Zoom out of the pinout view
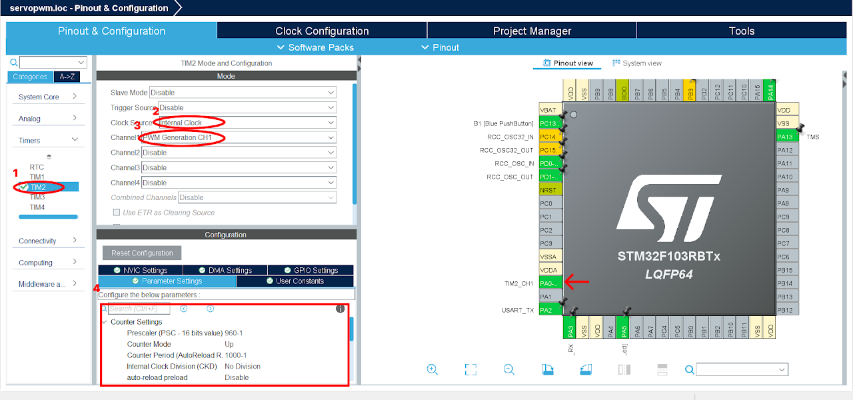The image size is (853, 400). click(x=509, y=369)
